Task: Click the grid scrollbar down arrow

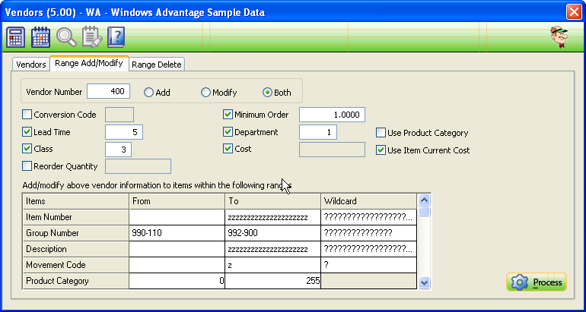Action: pos(424,282)
